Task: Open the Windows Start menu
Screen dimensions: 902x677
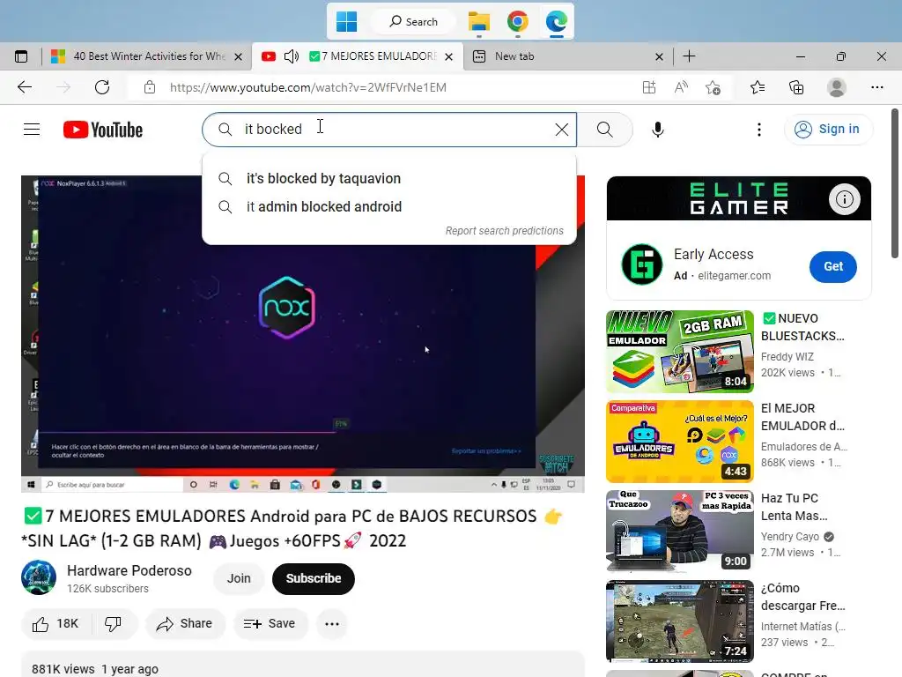Action: [x=346, y=22]
